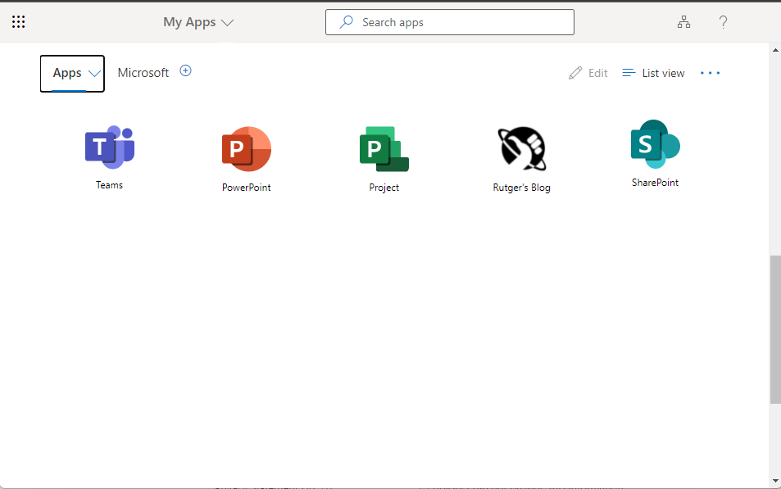Click the scrollbar down arrow
This screenshot has height=489, width=781.
775,481
